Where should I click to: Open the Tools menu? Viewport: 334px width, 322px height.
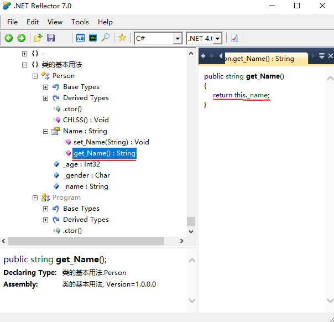tap(80, 22)
